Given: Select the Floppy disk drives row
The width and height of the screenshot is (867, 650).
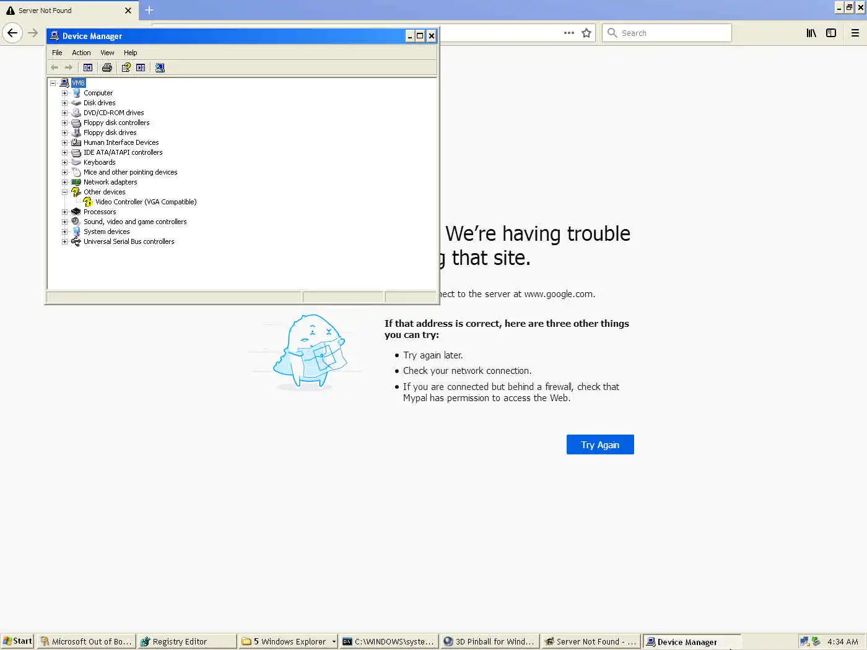Looking at the screenshot, I should (x=110, y=132).
